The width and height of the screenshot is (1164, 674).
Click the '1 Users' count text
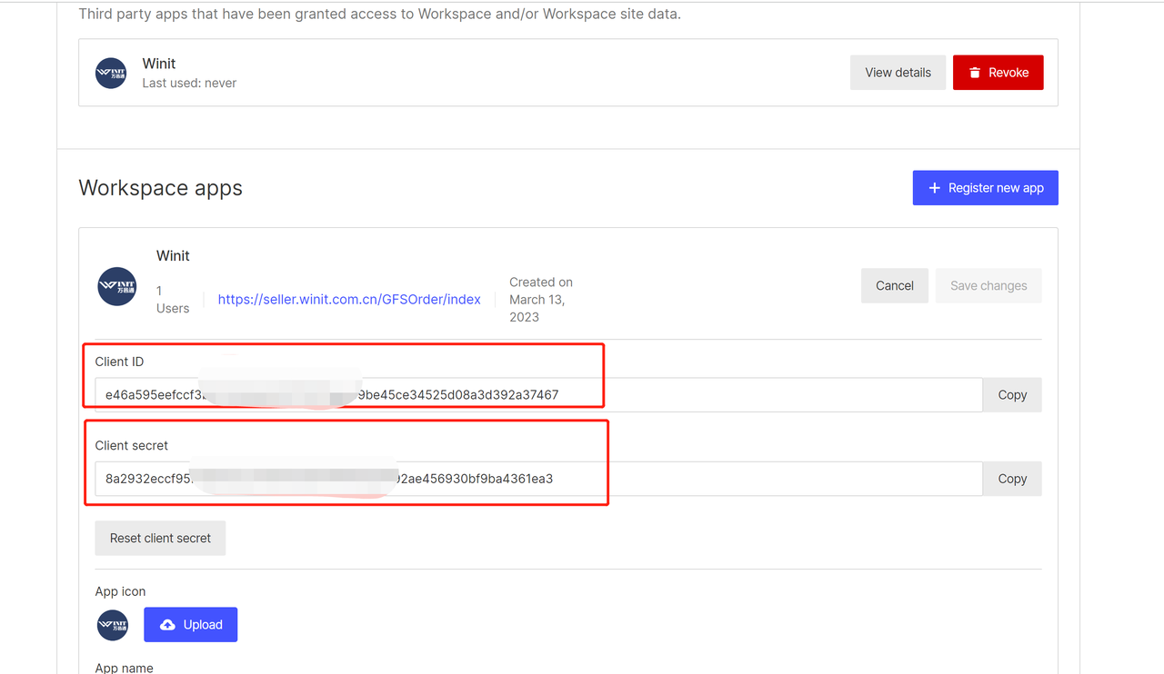(173, 300)
